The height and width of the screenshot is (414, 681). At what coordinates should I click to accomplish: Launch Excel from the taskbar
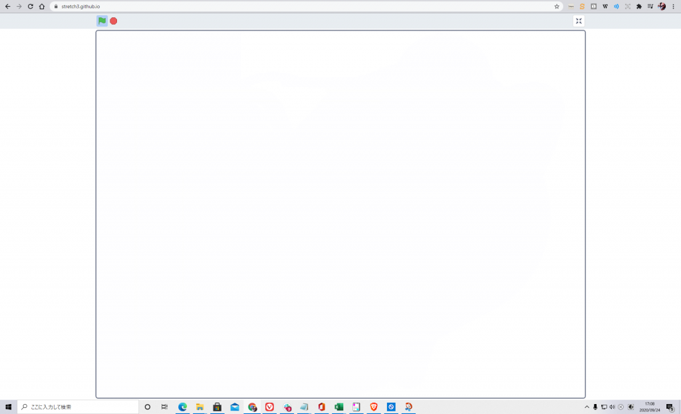[339, 407]
